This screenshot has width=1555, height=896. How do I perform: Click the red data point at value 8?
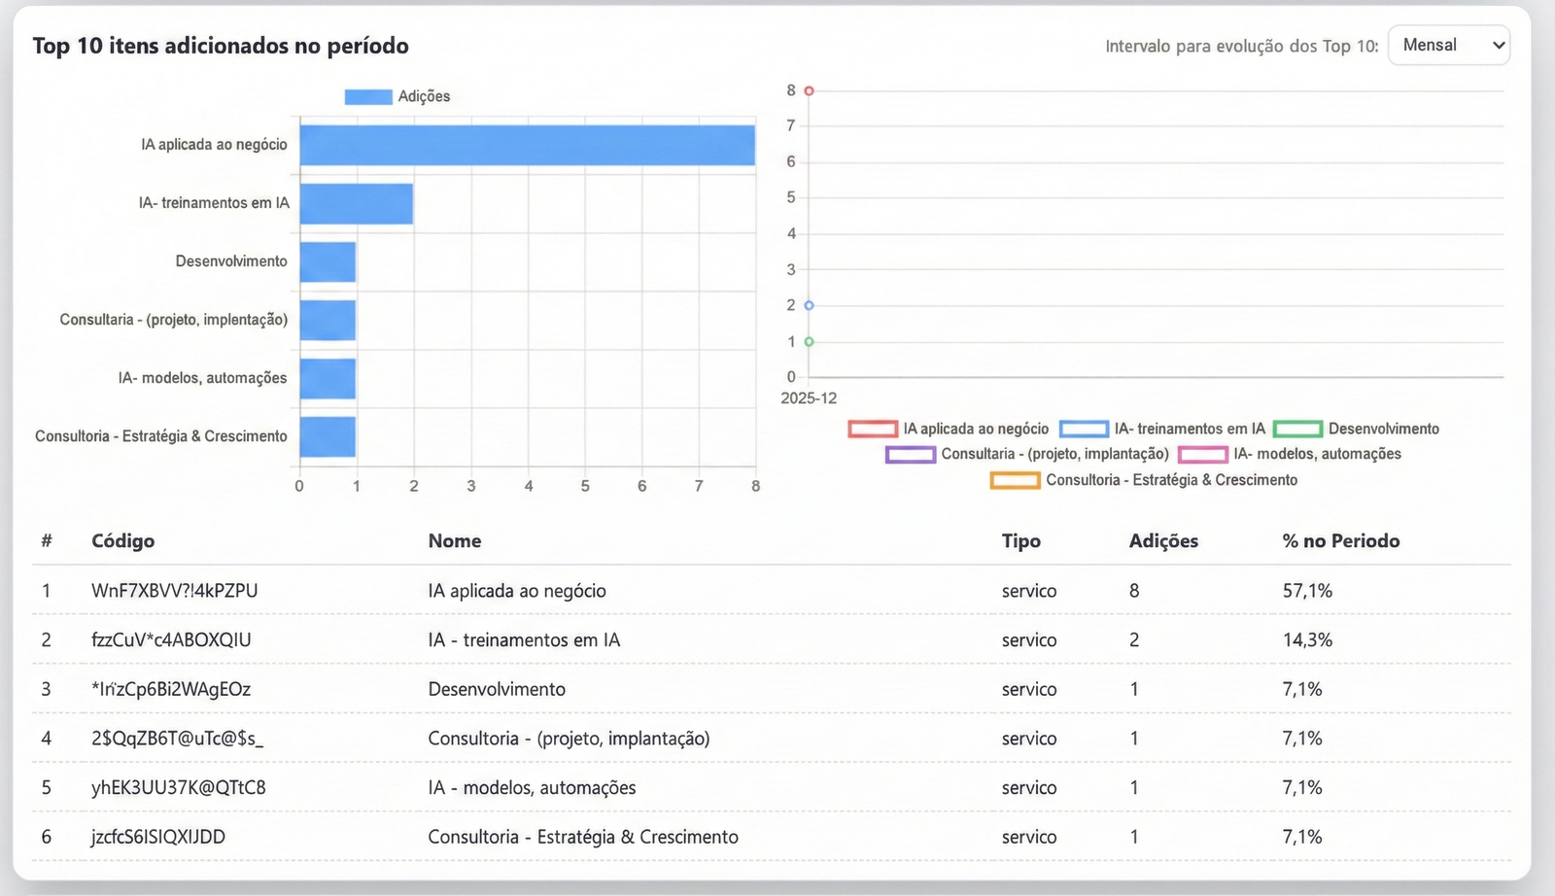[x=809, y=90]
